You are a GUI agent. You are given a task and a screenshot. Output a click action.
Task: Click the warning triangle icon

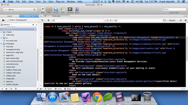pyautogui.click(x=76, y=89)
